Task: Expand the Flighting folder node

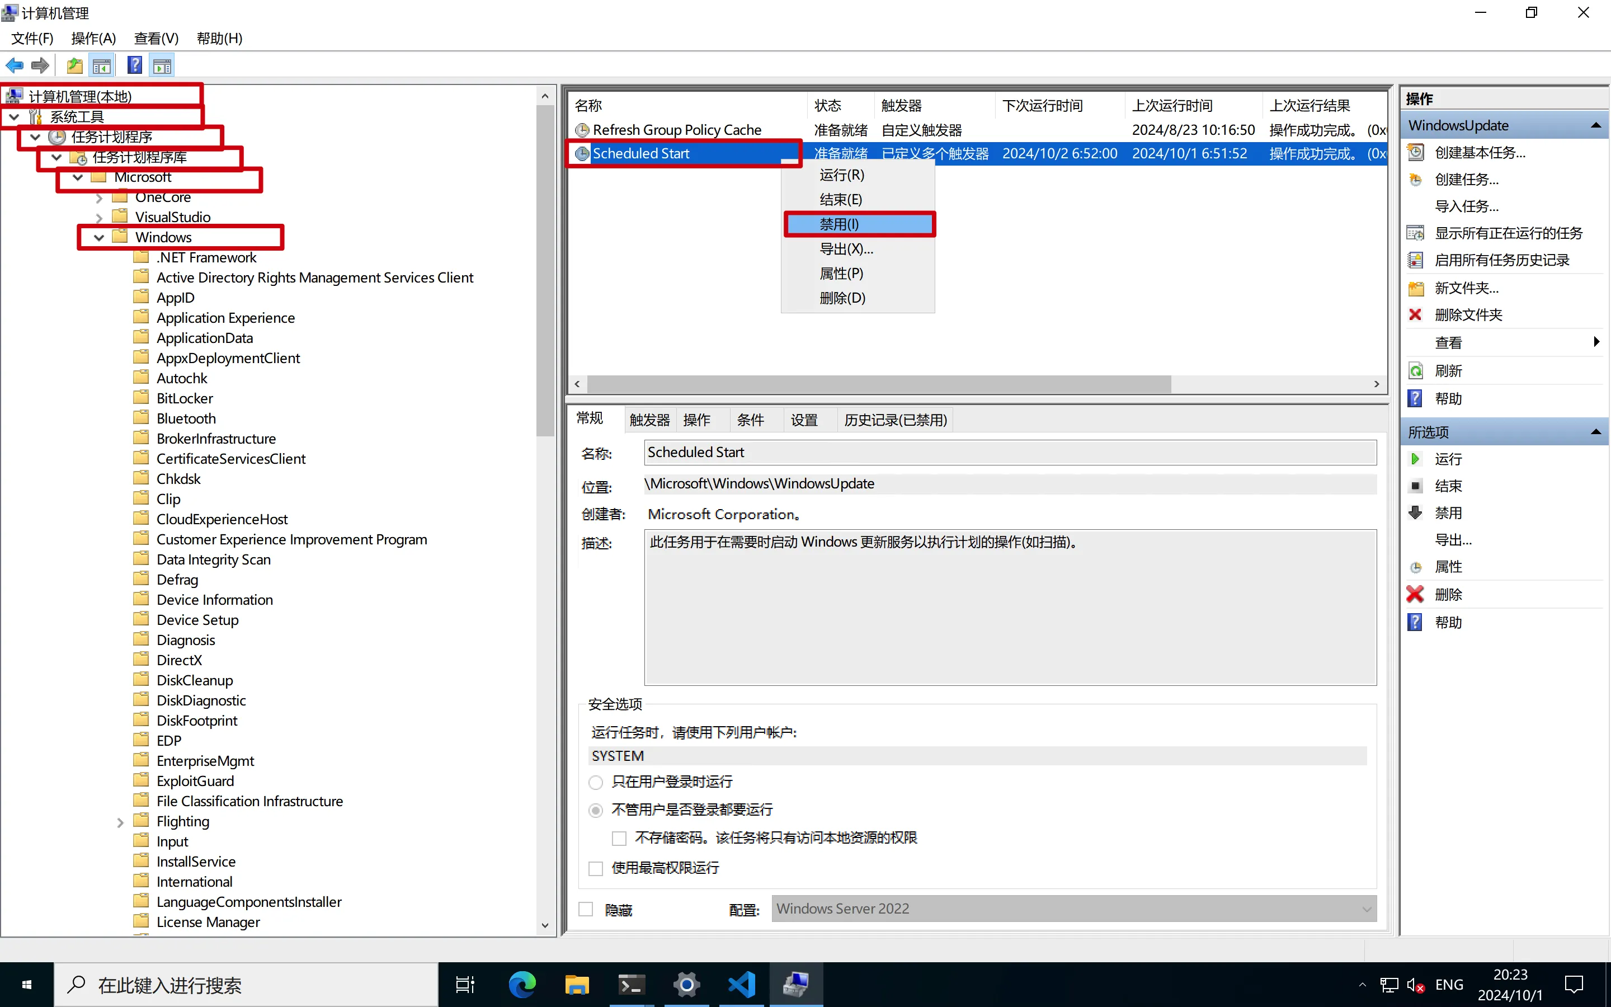Action: (120, 822)
